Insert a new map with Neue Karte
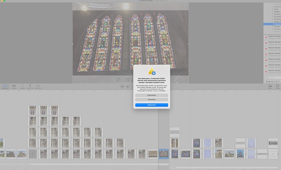 pyautogui.click(x=38, y=87)
